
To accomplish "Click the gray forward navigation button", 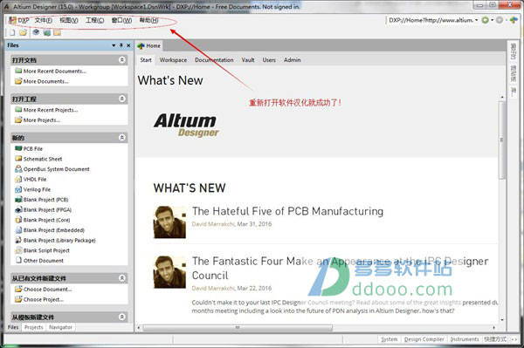I will pos(500,20).
